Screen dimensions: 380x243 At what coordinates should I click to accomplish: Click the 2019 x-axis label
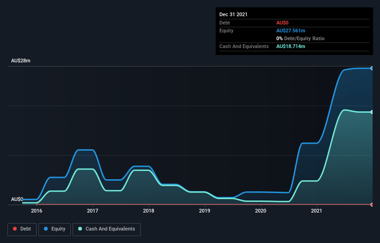pos(205,211)
